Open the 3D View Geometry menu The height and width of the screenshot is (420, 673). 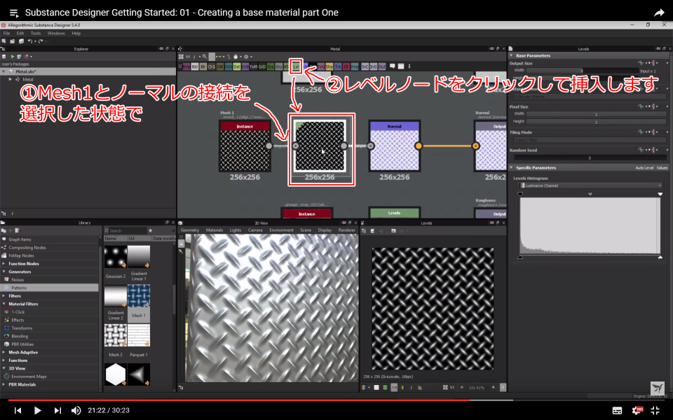pyautogui.click(x=190, y=230)
